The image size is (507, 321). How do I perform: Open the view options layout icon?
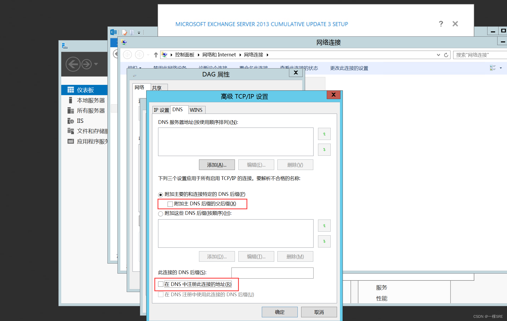pos(492,68)
